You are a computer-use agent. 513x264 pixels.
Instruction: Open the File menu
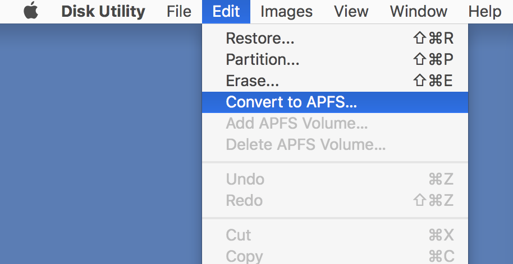pos(179,12)
